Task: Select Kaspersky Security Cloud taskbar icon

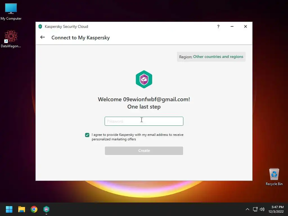Action: [x=46, y=209]
